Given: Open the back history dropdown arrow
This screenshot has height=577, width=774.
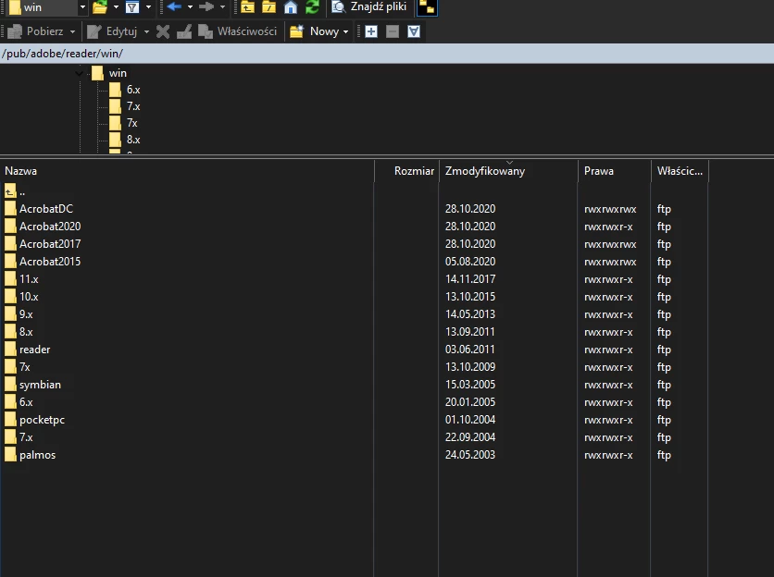Looking at the screenshot, I should click(x=190, y=6).
